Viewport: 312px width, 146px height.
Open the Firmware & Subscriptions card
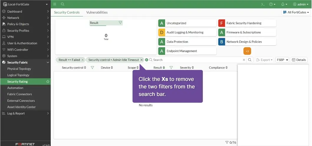click(247, 32)
